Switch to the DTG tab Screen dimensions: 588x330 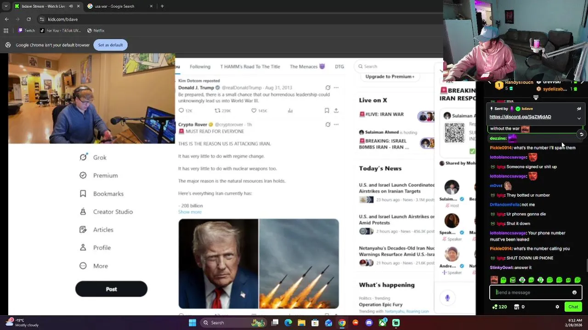point(339,66)
